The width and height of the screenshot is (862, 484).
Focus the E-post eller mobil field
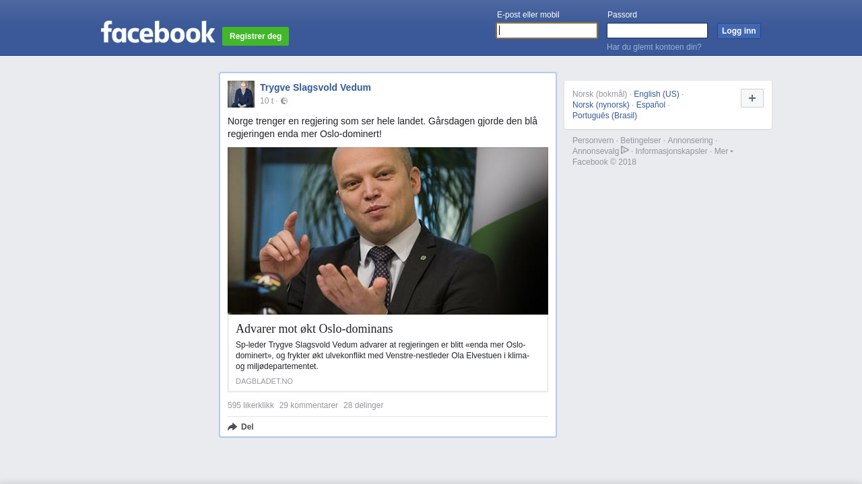547,31
